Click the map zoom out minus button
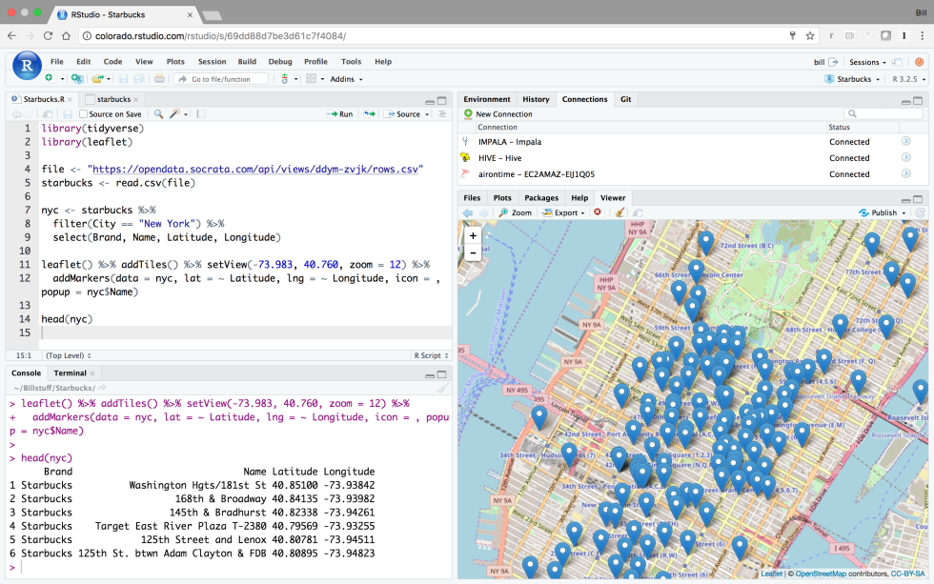Image resolution: width=934 pixels, height=584 pixels. coord(474,252)
